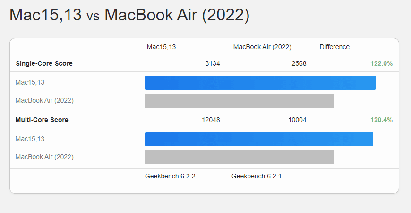
Task: Select the multi-core score value 12048
Action: pyautogui.click(x=211, y=120)
